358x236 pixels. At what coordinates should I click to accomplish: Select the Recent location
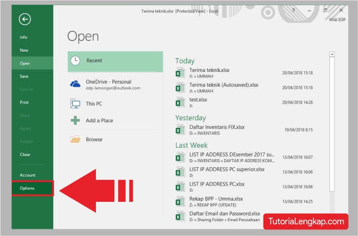pos(115,62)
